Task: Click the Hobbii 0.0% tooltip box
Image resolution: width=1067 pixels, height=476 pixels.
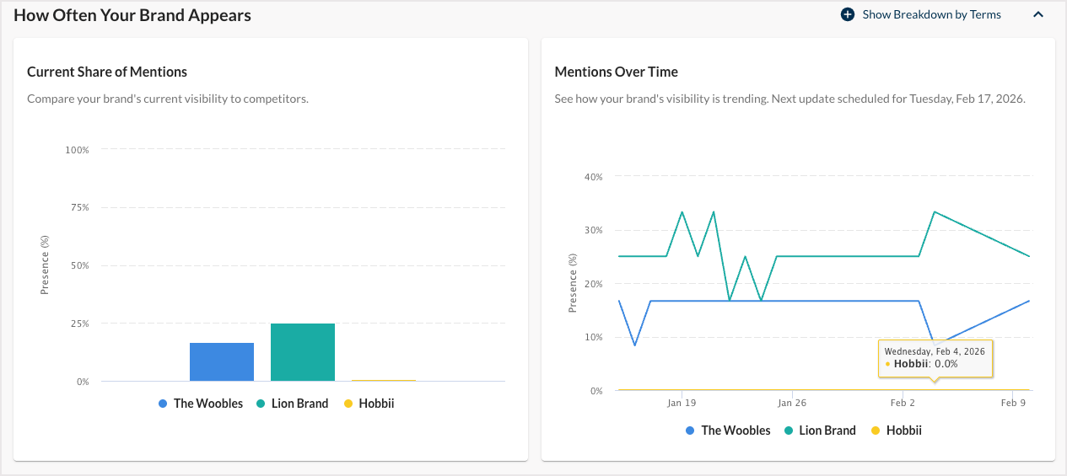Action: 935,357
